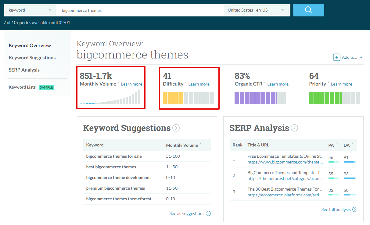Image resolution: width=370 pixels, height=225 pixels.
Task: Click See all suggestions link
Action: [x=187, y=213]
